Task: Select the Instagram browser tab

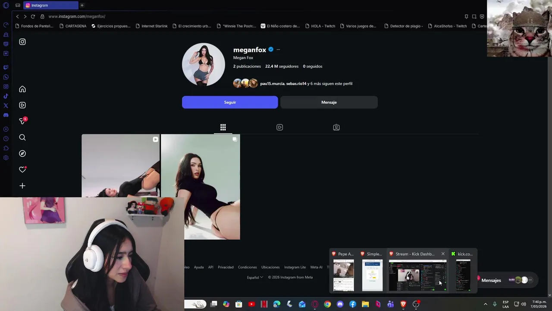Action: (51, 5)
